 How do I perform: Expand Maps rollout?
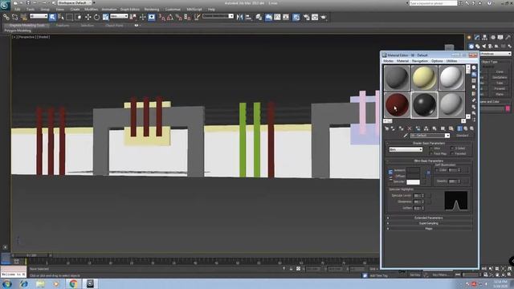[x=429, y=228]
